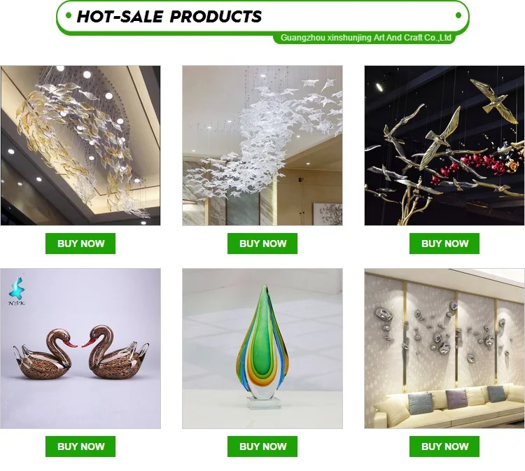Open the white glass birds chandelier image
525x471 pixels.
[262, 146]
